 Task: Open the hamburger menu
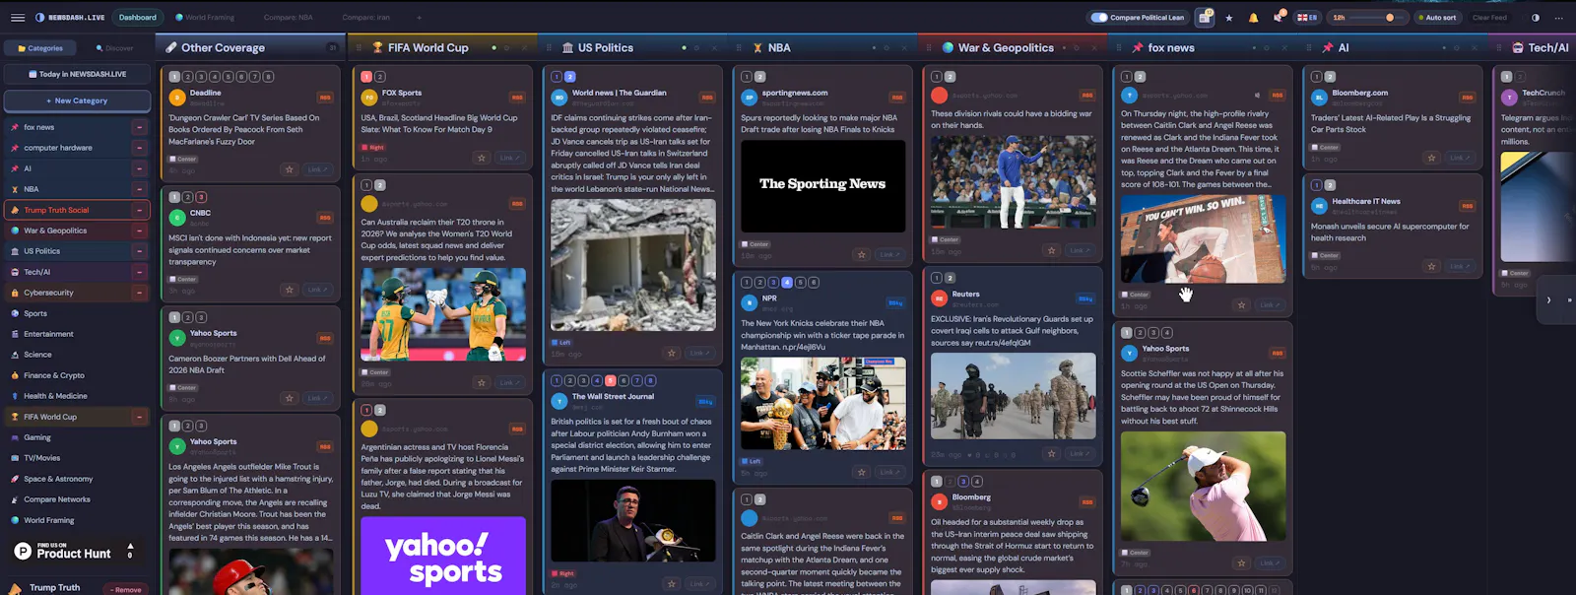(x=18, y=17)
